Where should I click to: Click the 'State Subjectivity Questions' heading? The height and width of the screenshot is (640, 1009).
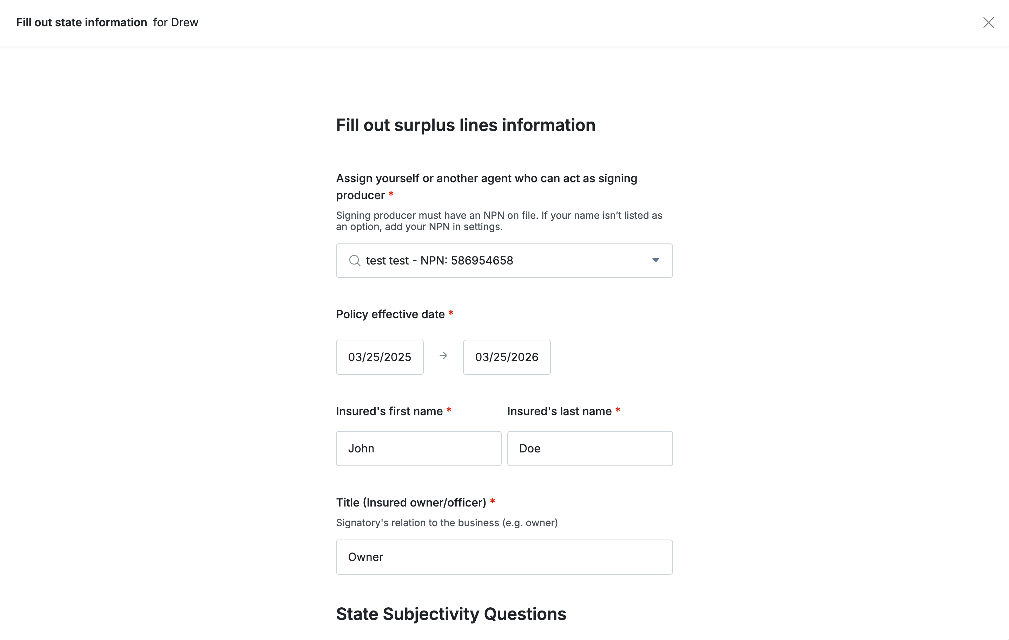[451, 614]
